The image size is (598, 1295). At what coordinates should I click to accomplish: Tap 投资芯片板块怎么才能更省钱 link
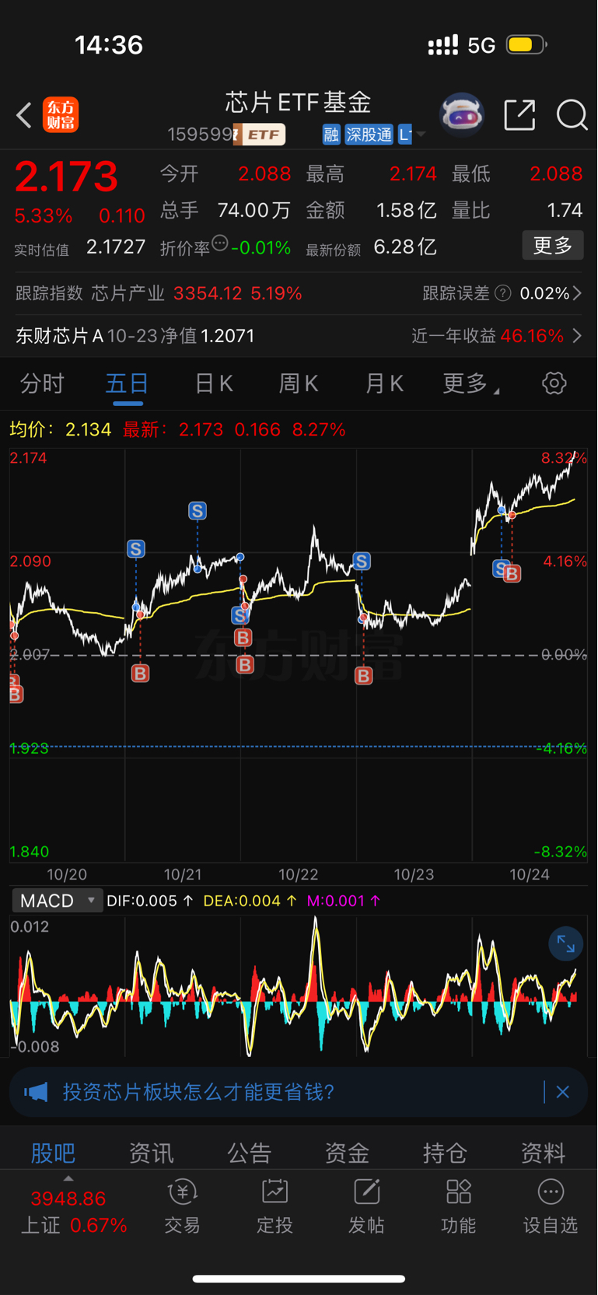pos(198,1092)
